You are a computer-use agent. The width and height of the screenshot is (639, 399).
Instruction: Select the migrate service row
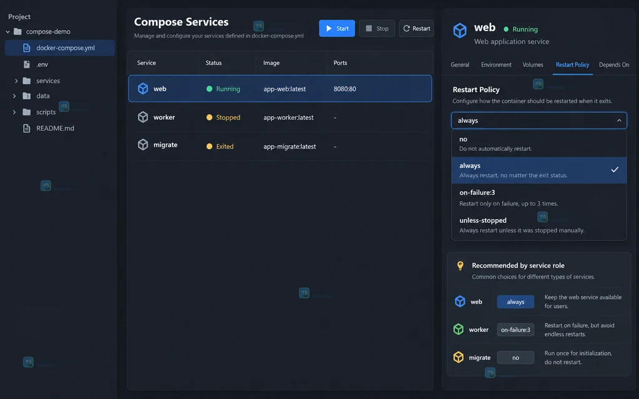[280, 146]
